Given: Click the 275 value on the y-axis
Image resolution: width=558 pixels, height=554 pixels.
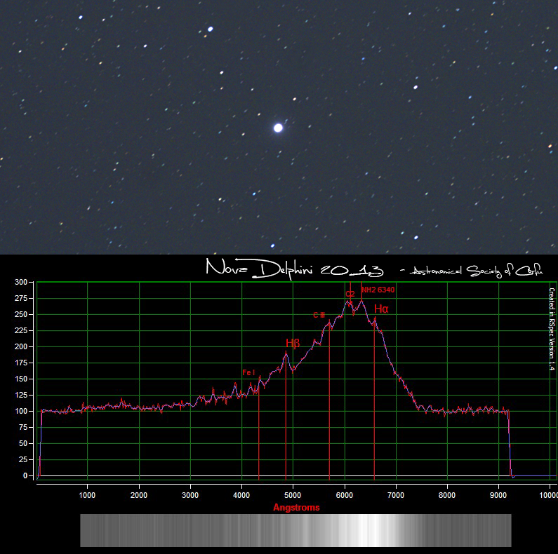Looking at the screenshot, I should (20, 298).
